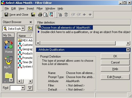Click the funnel filter icon beside Find
Screen dimensions: 132x98
pyautogui.click(x=30, y=88)
